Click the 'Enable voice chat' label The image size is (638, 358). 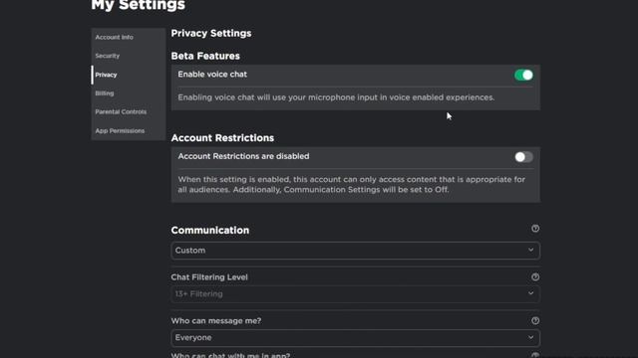click(212, 75)
